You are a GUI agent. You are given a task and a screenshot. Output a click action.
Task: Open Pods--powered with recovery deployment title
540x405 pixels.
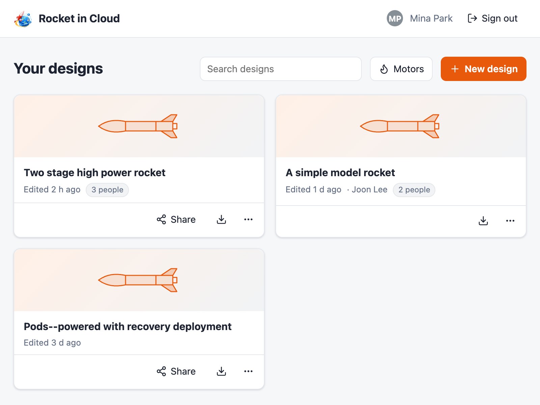pos(128,326)
